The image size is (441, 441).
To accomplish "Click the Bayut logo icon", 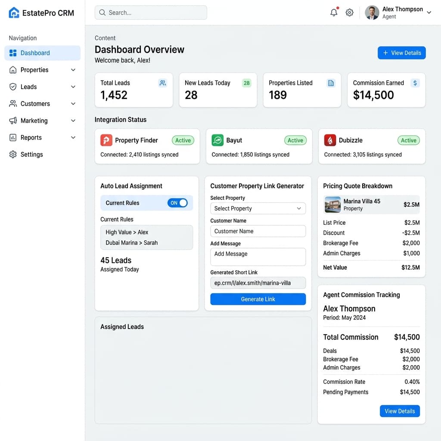I will click(217, 140).
